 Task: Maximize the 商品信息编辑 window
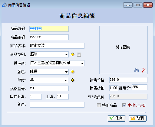138,5
